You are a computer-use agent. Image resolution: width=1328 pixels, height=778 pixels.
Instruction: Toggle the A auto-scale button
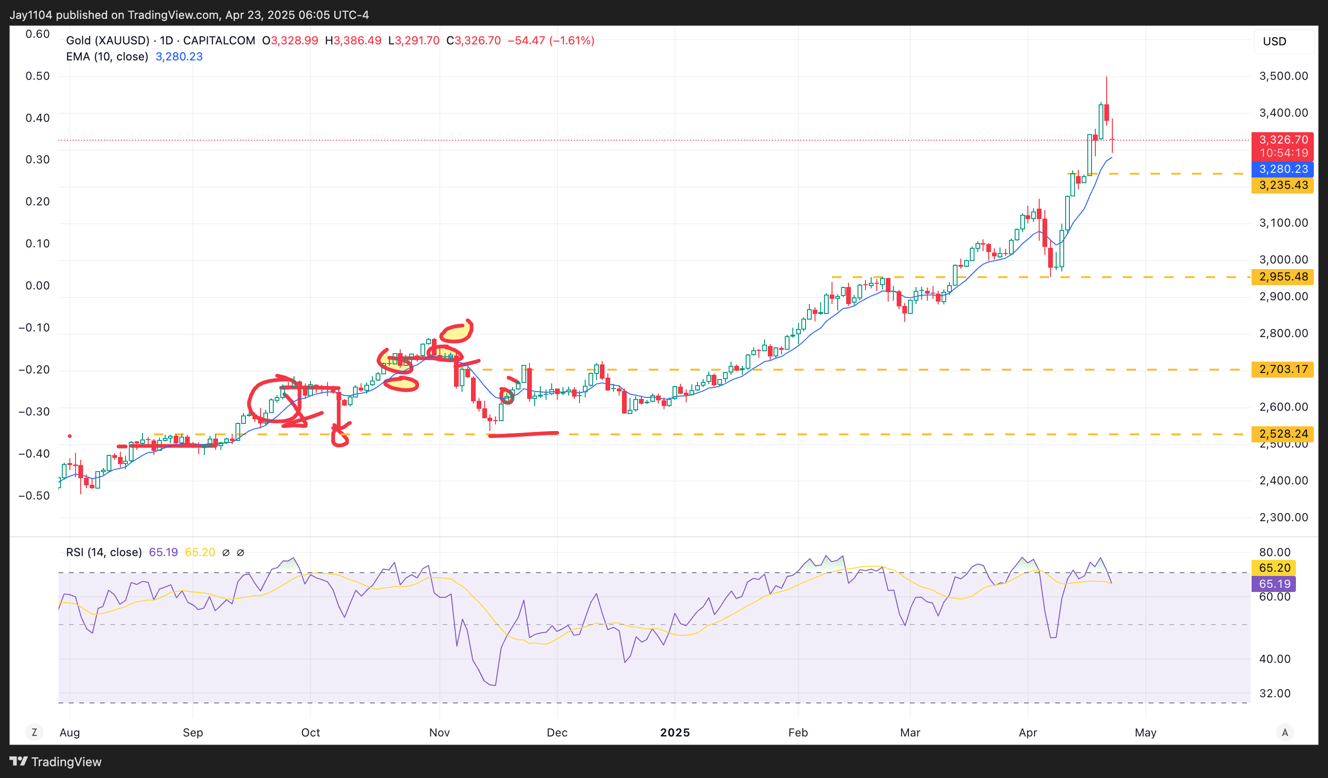(1285, 732)
